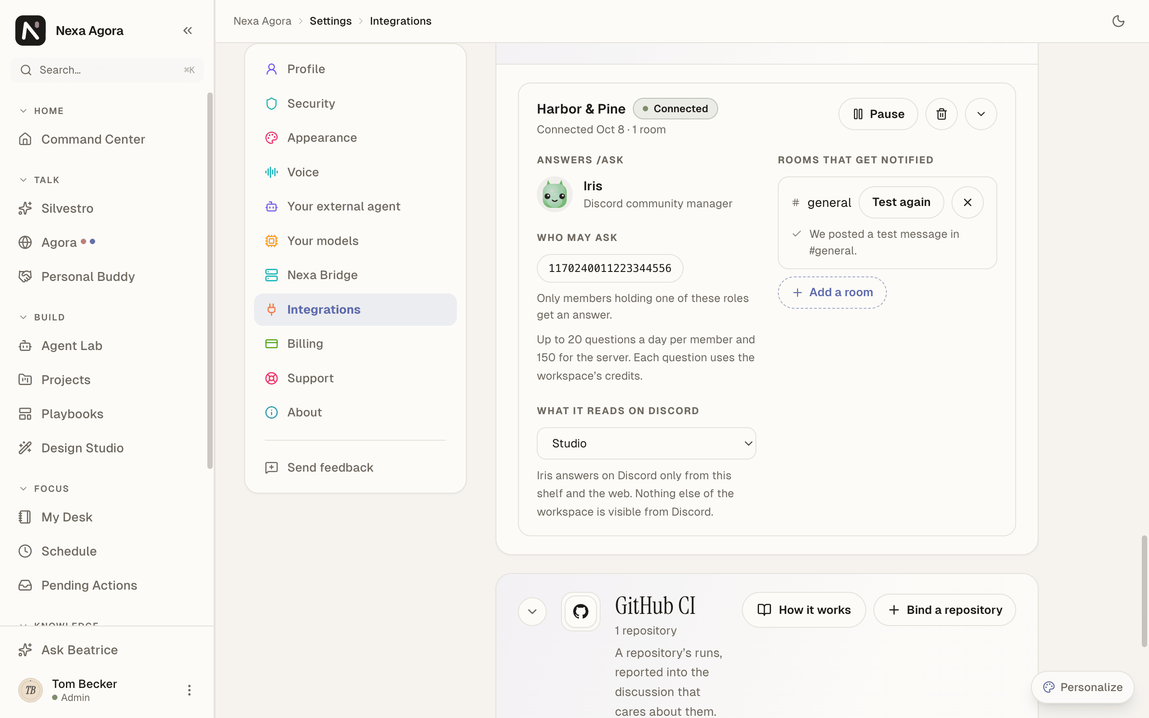This screenshot has width=1149, height=718.
Task: Collapse the BUILD sidebar group
Action: click(42, 317)
